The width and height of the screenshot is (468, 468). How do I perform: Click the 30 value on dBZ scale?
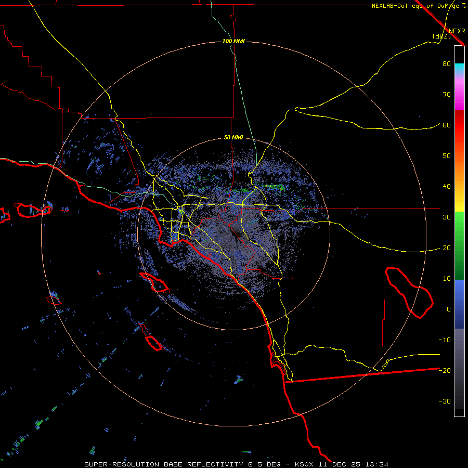point(447,217)
